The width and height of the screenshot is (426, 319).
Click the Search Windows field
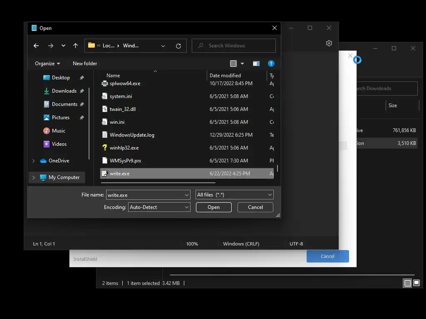tap(234, 46)
